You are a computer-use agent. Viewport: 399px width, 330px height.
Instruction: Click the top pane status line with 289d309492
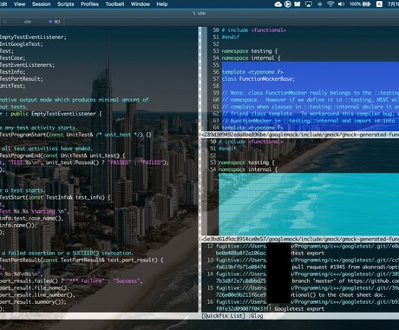(300, 135)
